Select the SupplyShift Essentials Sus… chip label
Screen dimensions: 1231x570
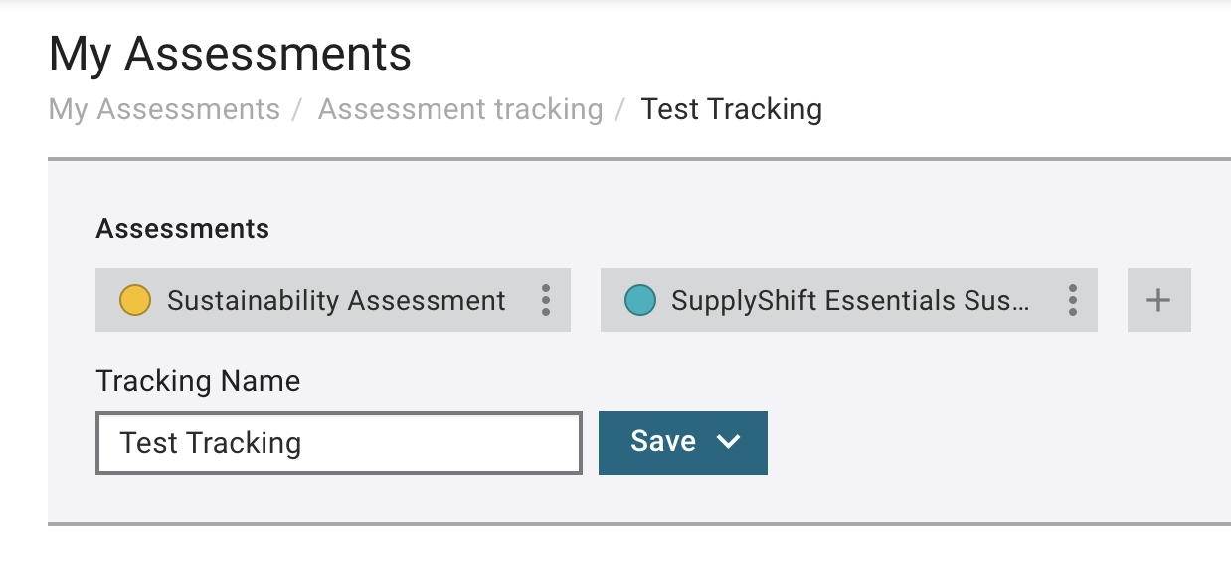click(x=850, y=300)
